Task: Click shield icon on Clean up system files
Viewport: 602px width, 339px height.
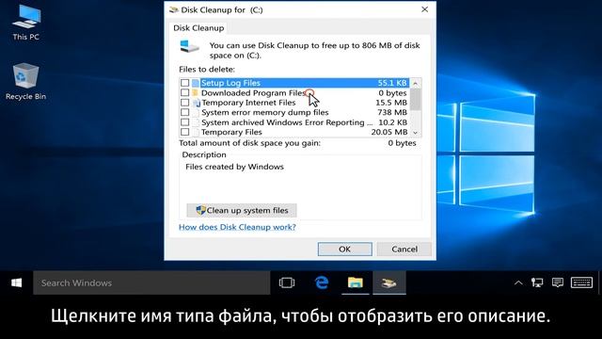Action: point(200,210)
